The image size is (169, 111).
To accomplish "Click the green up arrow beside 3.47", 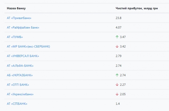I will tap(117, 37).
